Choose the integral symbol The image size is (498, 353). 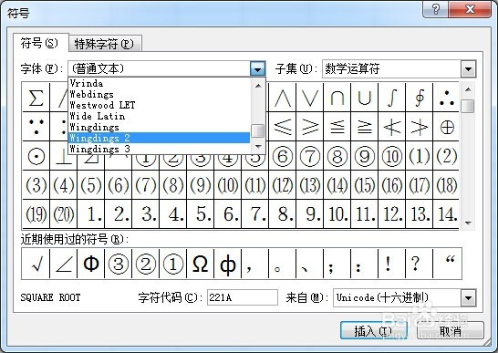pyautogui.click(x=392, y=98)
